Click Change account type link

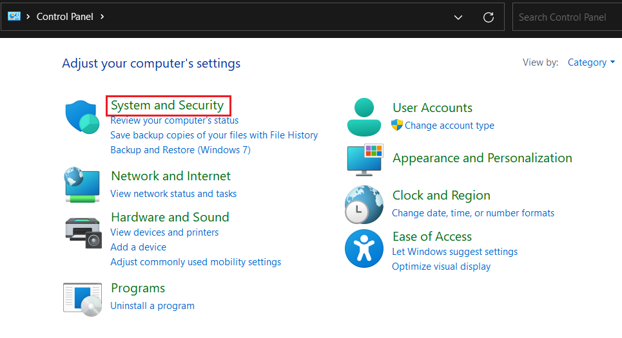pyautogui.click(x=449, y=126)
